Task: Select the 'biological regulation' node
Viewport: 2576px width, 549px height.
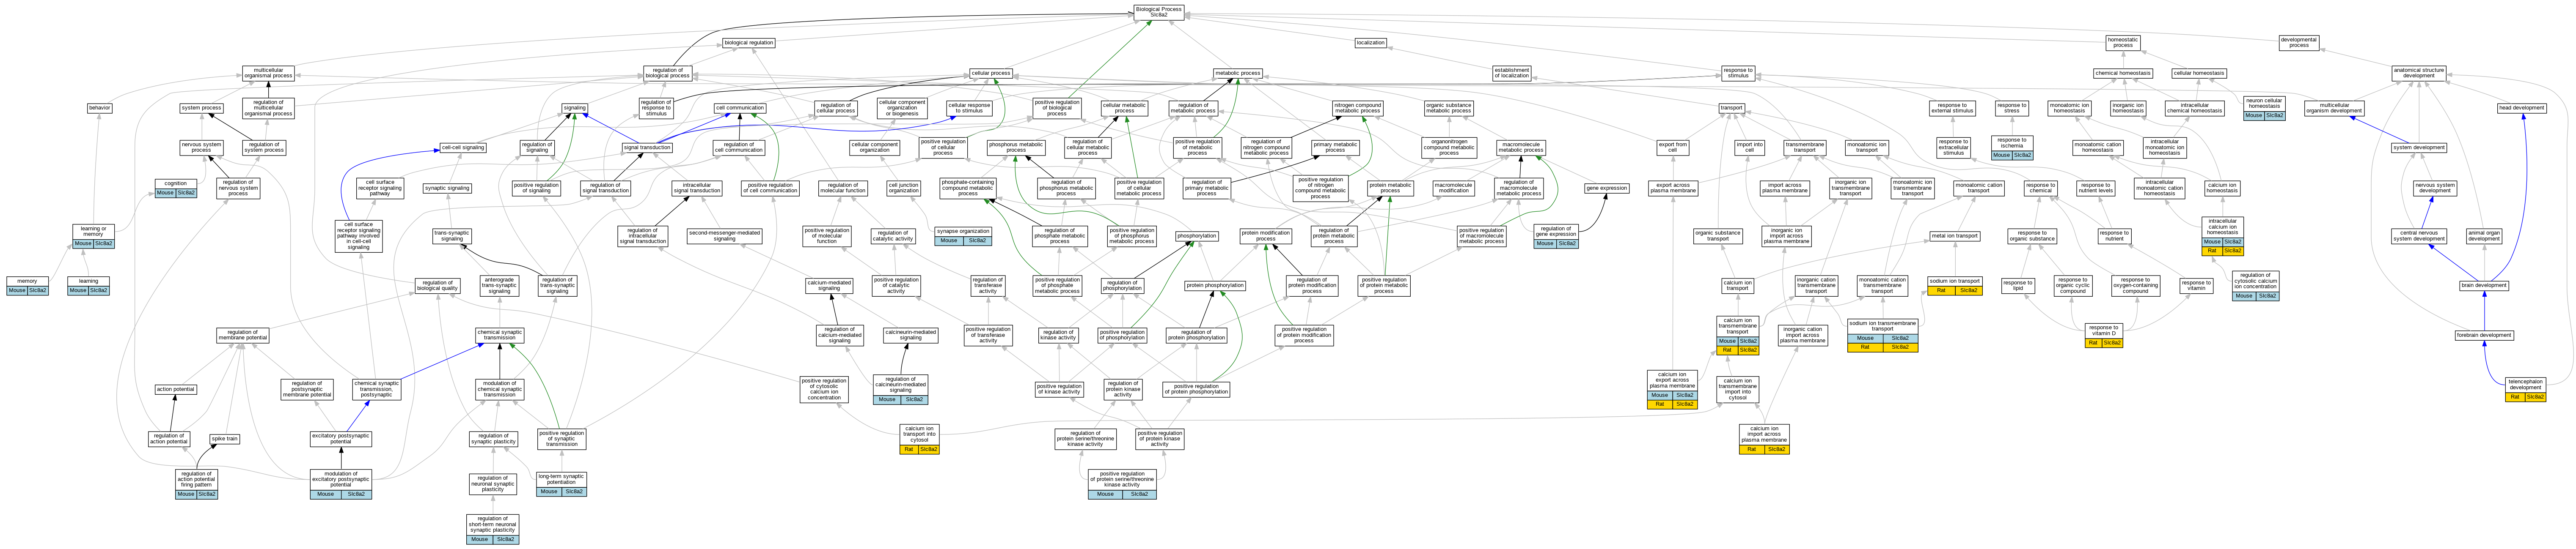Action: tap(749, 43)
